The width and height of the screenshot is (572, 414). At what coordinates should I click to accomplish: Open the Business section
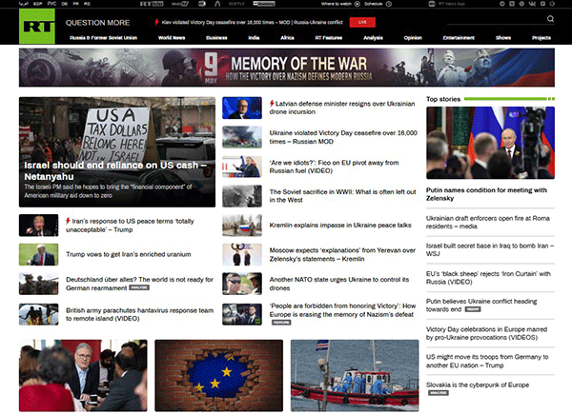[216, 38]
